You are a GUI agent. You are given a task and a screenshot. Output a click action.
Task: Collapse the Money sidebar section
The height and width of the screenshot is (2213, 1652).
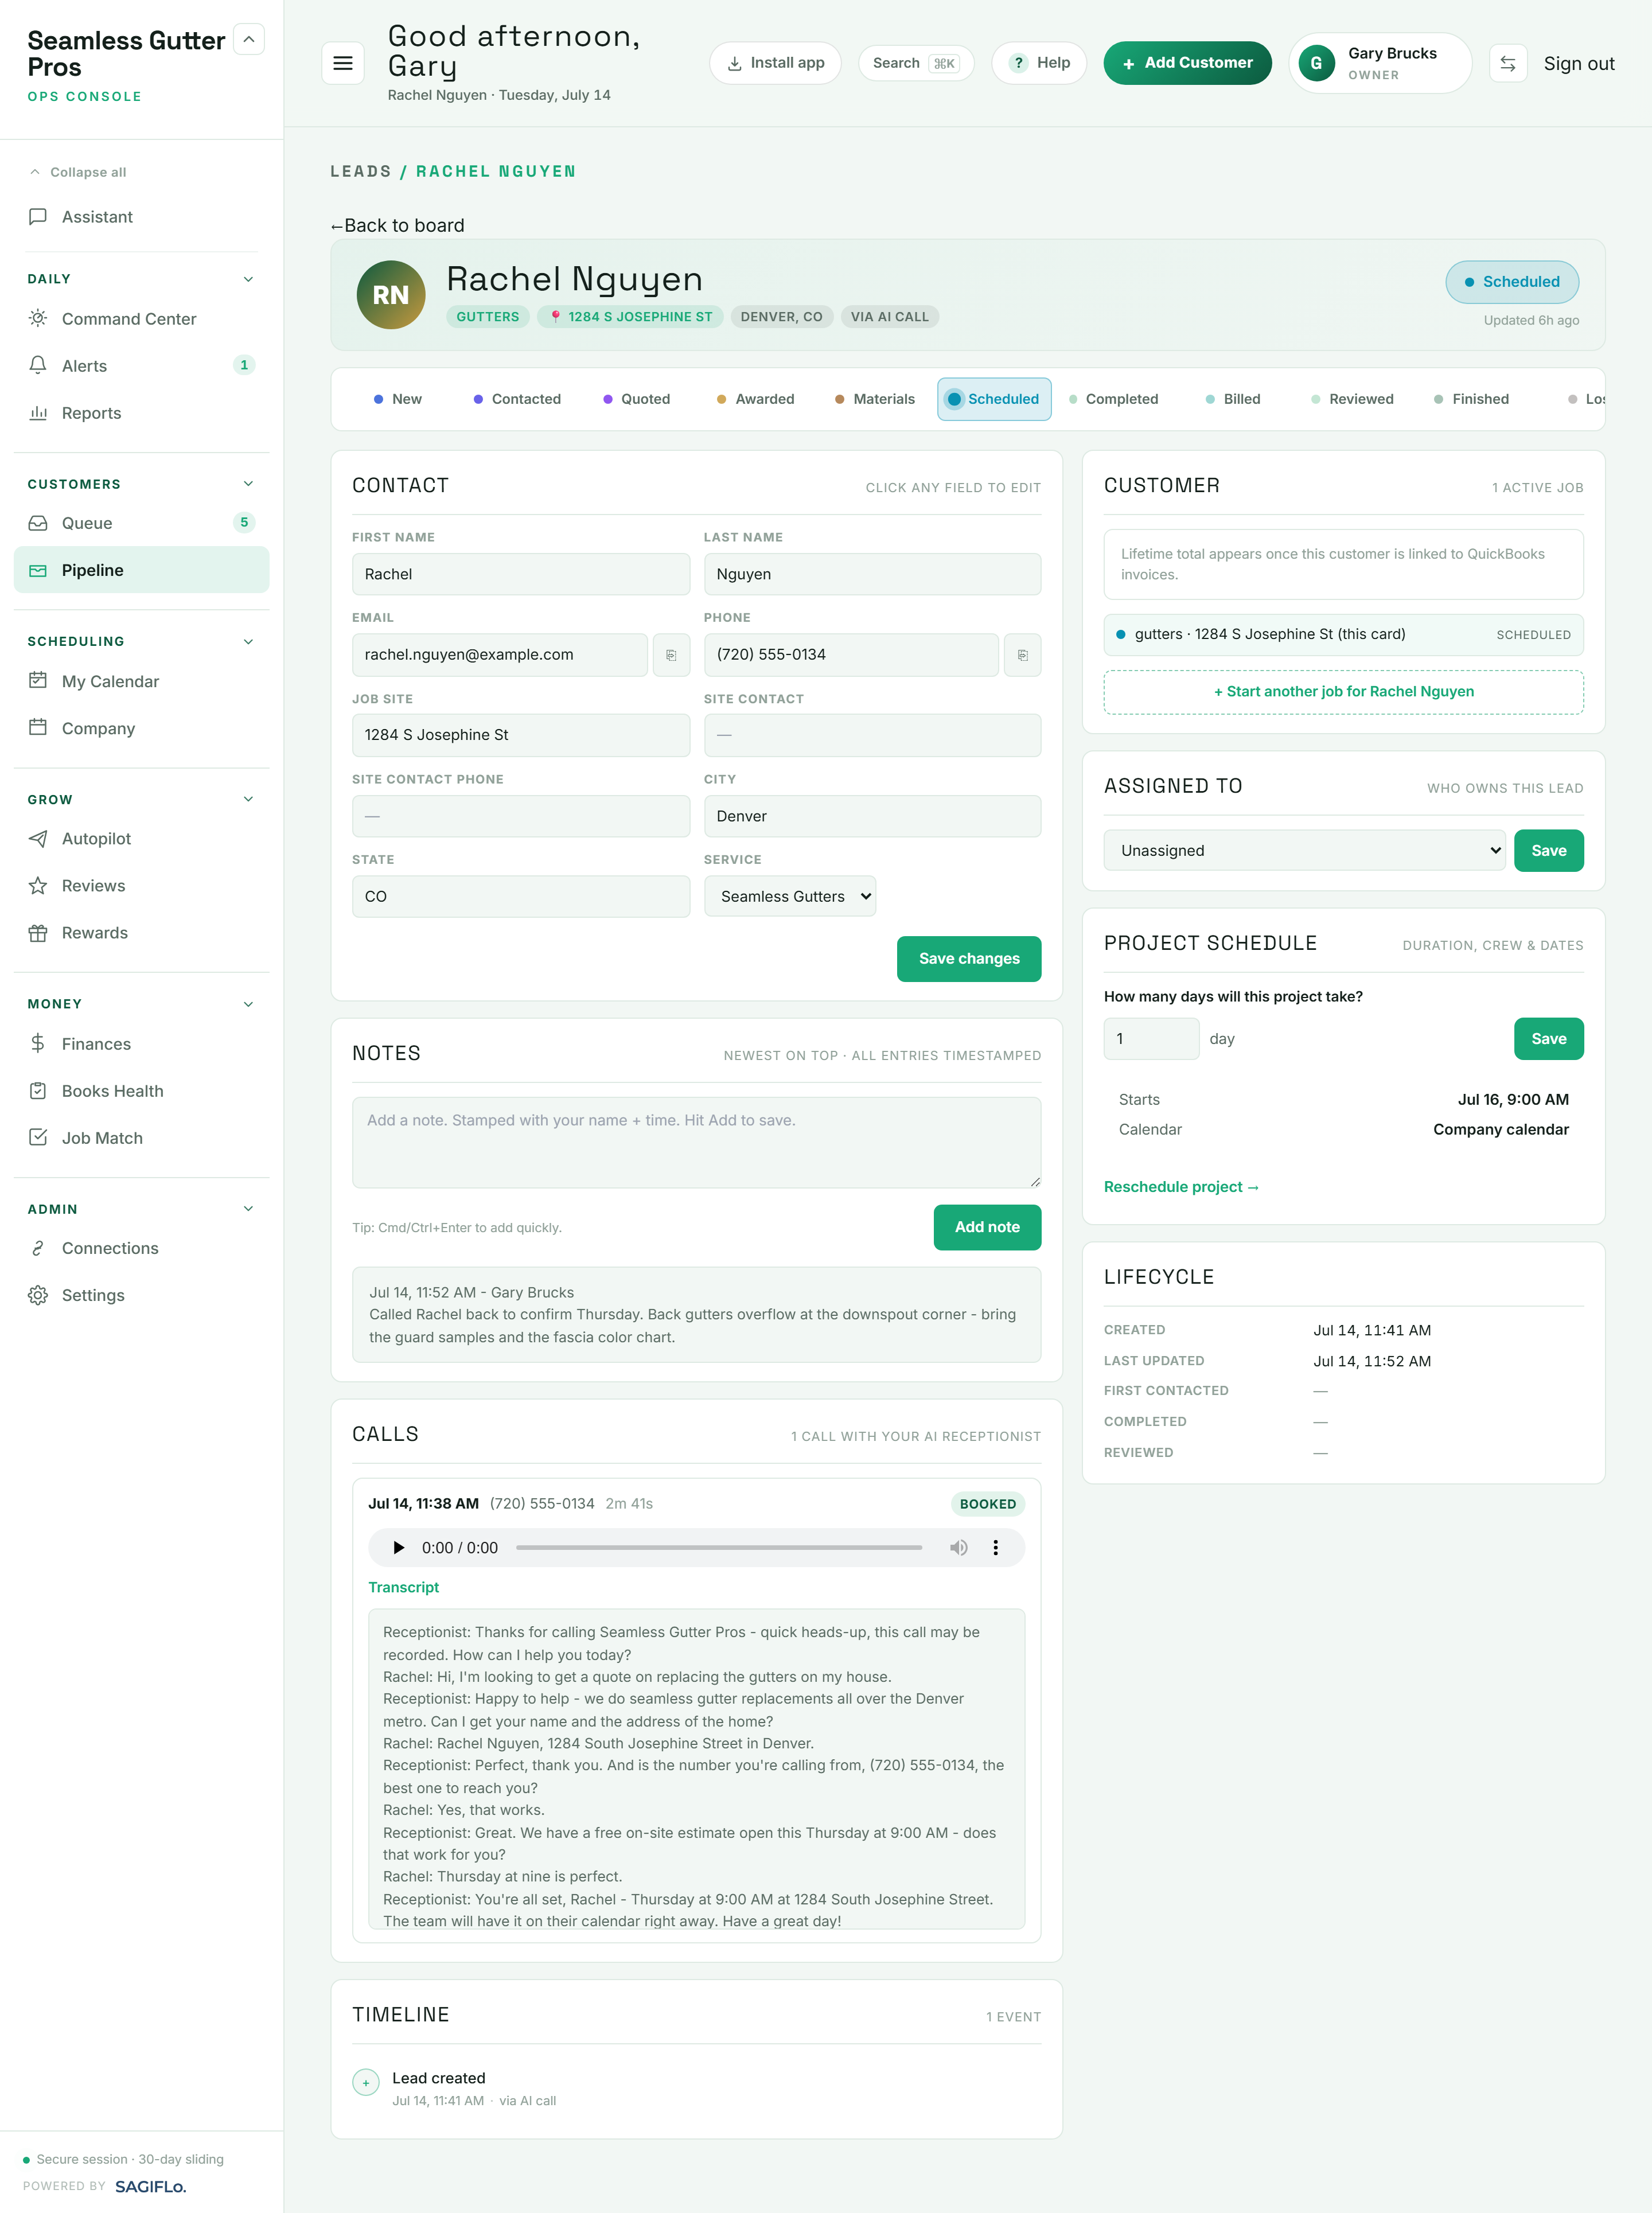coord(248,1004)
